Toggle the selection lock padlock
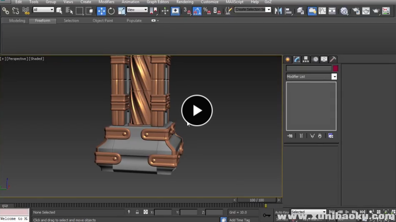Image resolution: width=396 pixels, height=222 pixels. [x=137, y=212]
